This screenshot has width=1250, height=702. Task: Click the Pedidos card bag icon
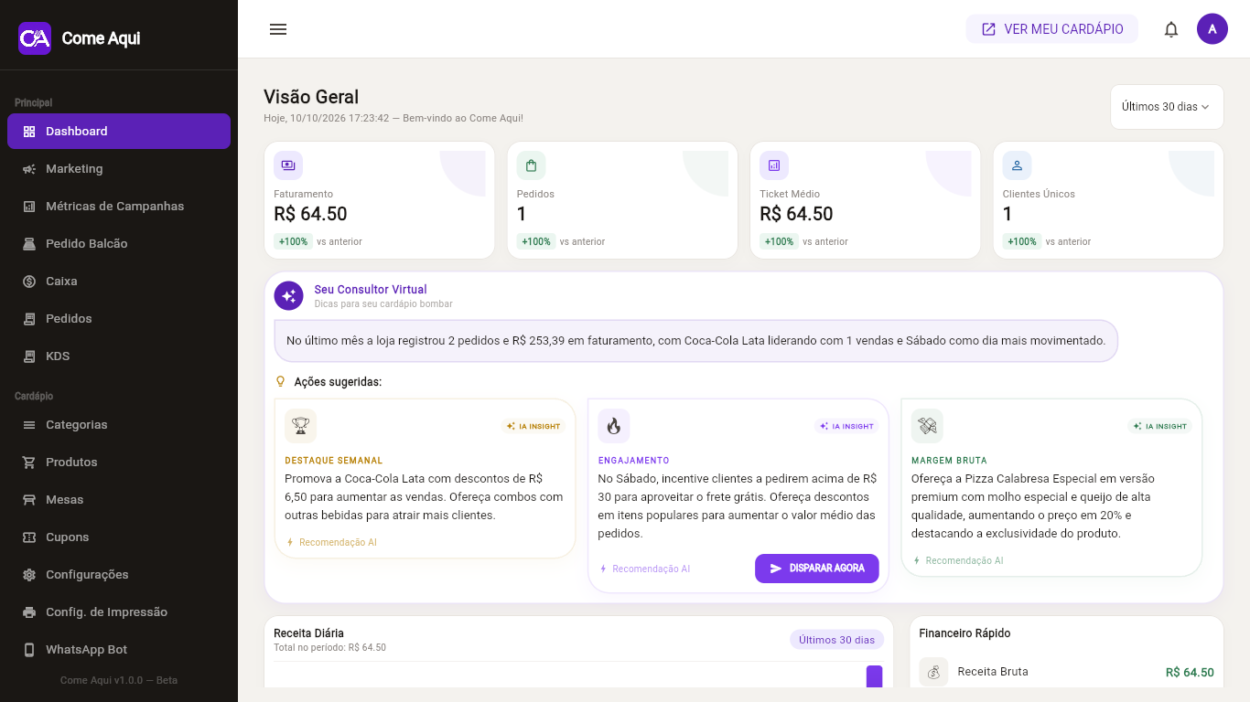point(531,165)
